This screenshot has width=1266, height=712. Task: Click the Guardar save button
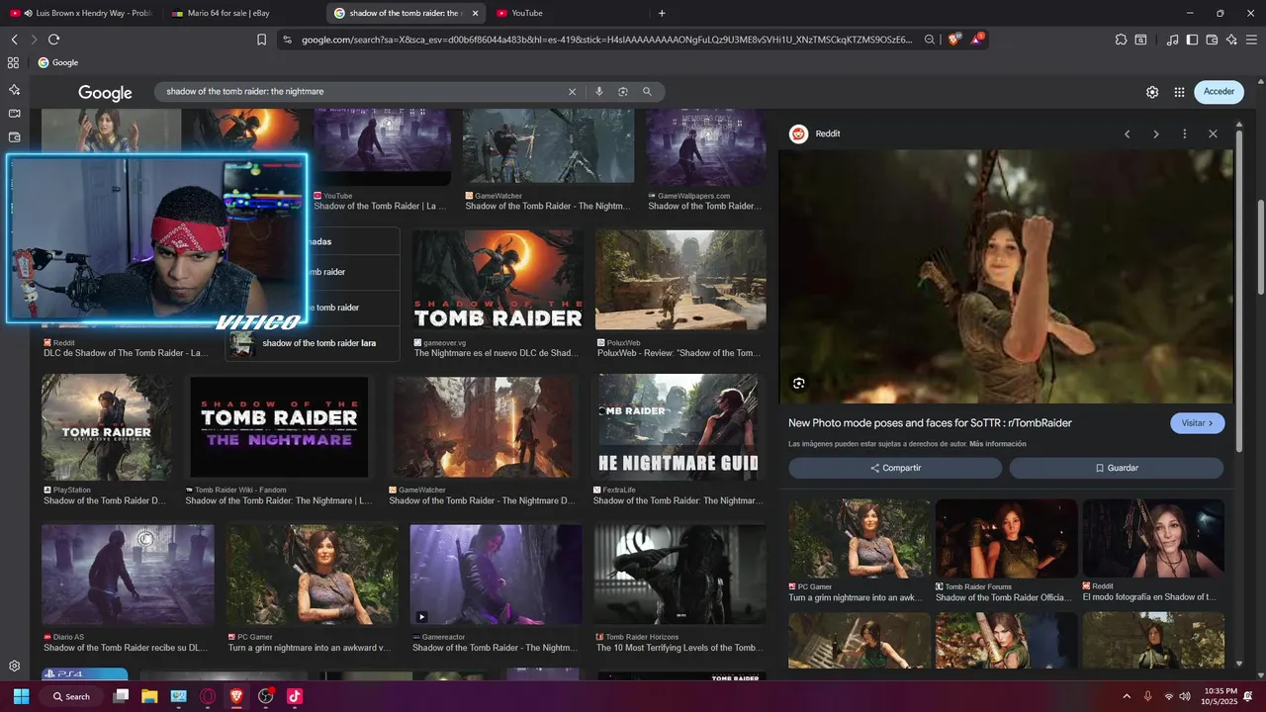(x=1117, y=468)
